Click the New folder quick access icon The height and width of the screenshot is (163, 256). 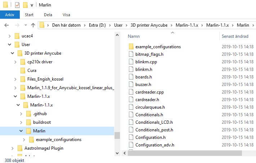[x=25, y=5]
